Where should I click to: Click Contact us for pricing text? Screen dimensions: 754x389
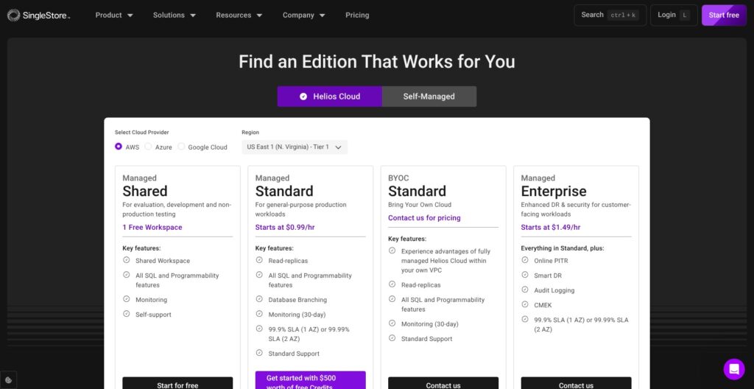[x=424, y=217]
